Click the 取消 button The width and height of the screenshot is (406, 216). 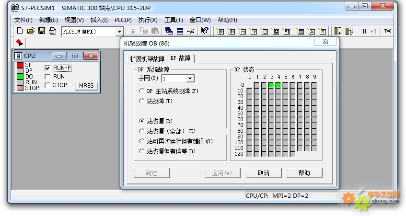pyautogui.click(x=263, y=173)
